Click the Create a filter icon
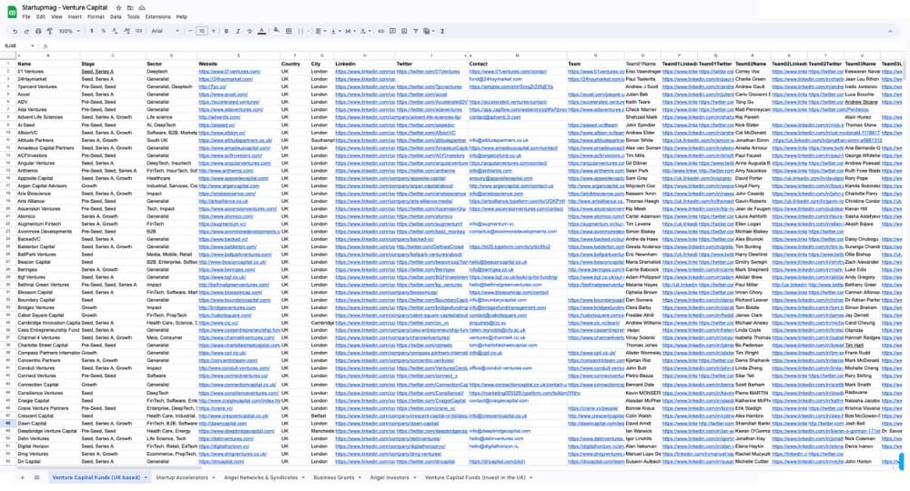 416,31
